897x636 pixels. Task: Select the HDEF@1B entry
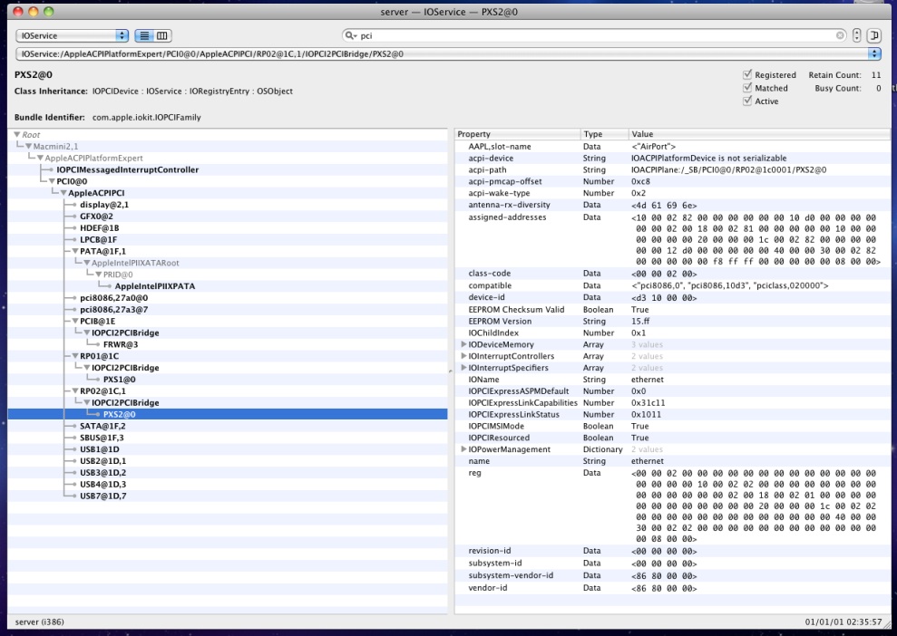click(99, 227)
